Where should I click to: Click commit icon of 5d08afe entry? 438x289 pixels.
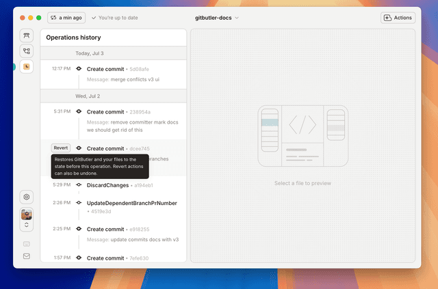[79, 69]
